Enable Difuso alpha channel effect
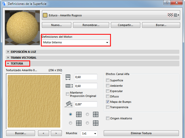The image size is (185, 138). (x=108, y=96)
